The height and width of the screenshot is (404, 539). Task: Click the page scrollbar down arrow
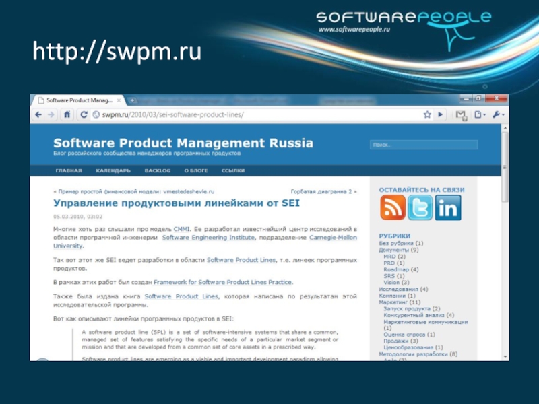pyautogui.click(x=505, y=357)
